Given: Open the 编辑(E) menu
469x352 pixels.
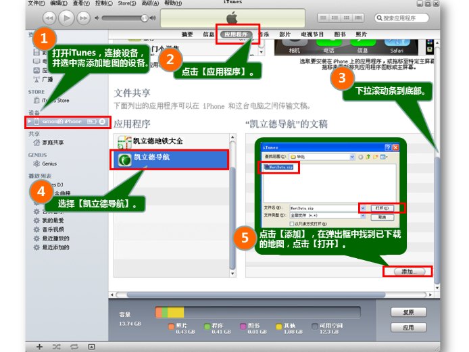Looking at the screenshot, I should tap(59, 3).
